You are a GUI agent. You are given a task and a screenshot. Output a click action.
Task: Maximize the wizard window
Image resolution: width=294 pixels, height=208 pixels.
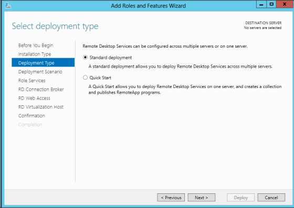(271, 4)
